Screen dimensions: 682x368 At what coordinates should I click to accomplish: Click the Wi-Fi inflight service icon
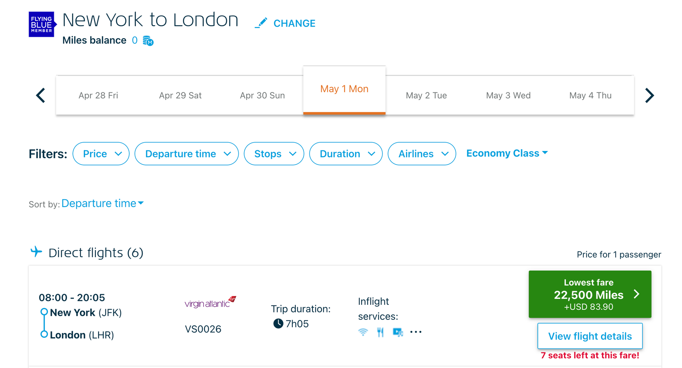pyautogui.click(x=363, y=332)
